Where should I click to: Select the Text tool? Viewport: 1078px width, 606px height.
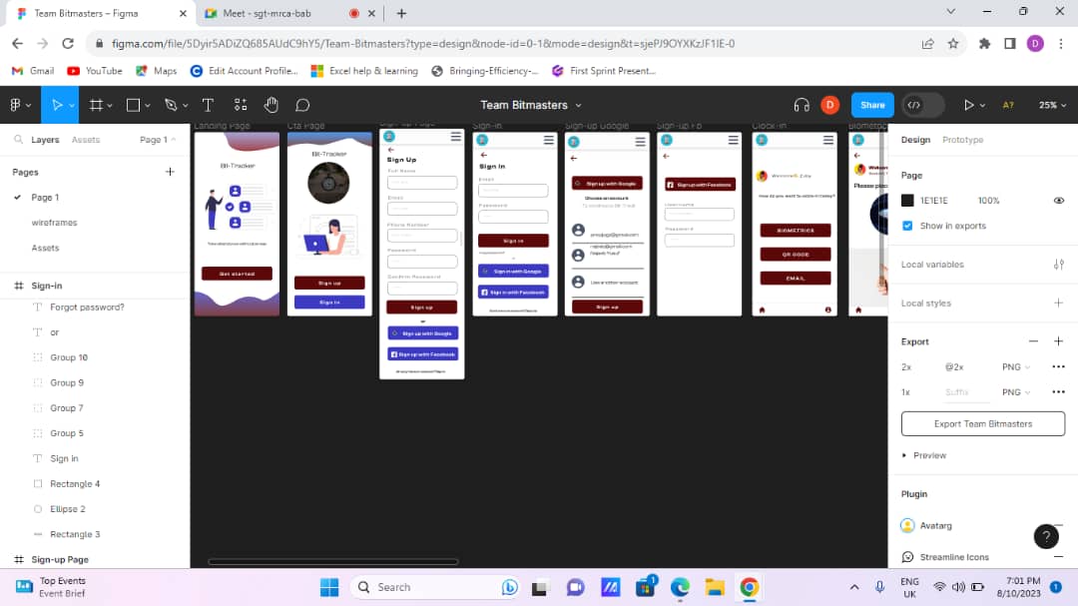tap(207, 105)
